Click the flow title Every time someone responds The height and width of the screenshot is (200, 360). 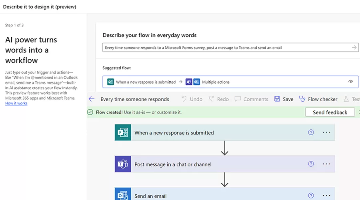(135, 99)
